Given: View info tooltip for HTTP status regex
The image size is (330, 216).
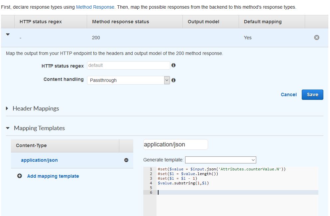Looking at the screenshot, I should [x=173, y=65].
